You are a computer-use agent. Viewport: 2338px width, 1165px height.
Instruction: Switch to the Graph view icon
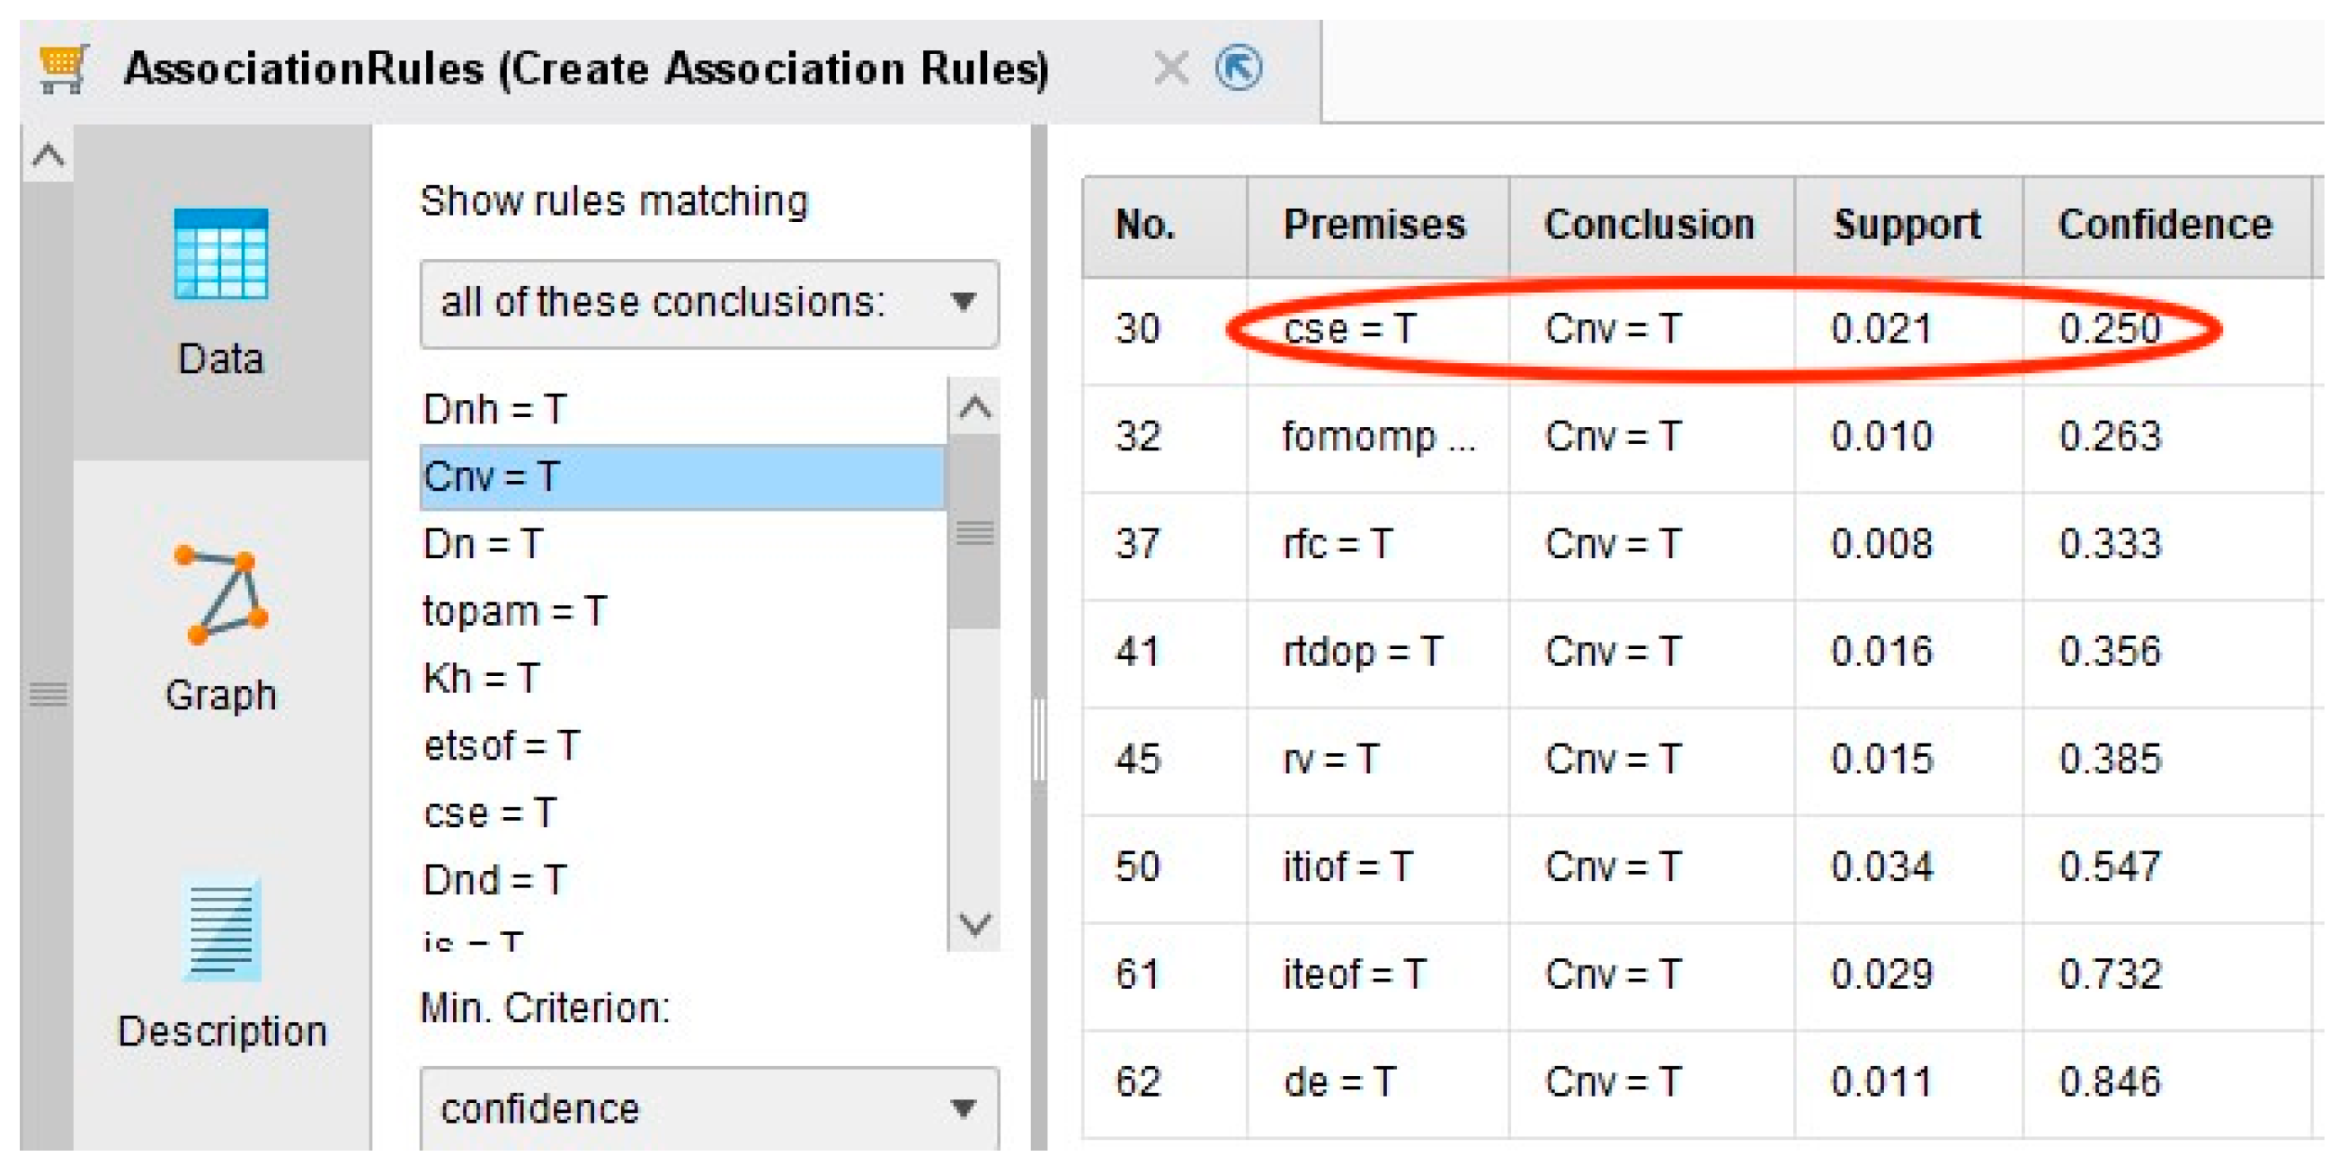(220, 596)
